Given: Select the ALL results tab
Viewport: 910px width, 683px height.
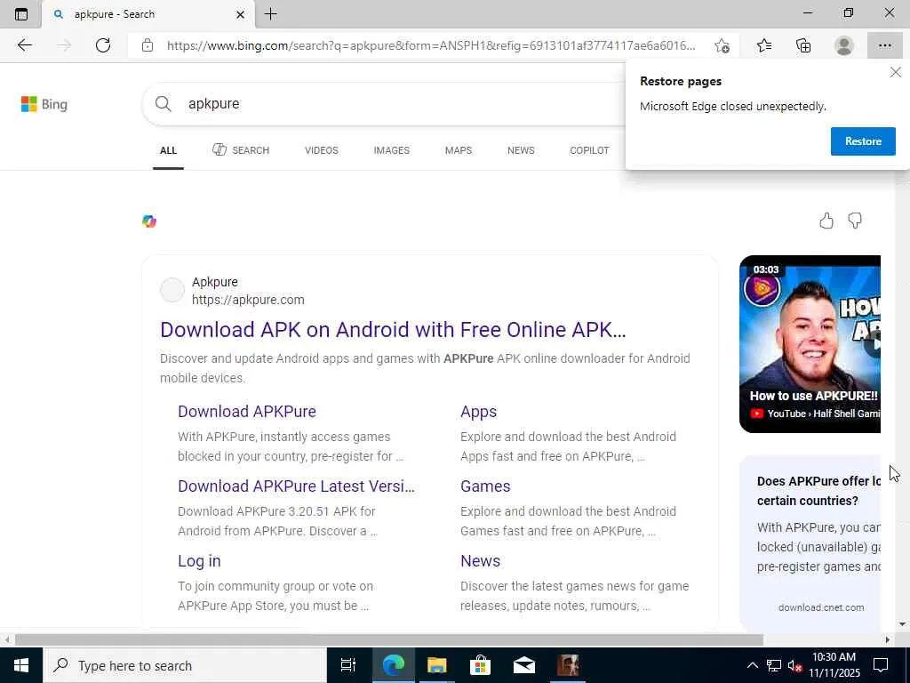Looking at the screenshot, I should click(x=168, y=150).
